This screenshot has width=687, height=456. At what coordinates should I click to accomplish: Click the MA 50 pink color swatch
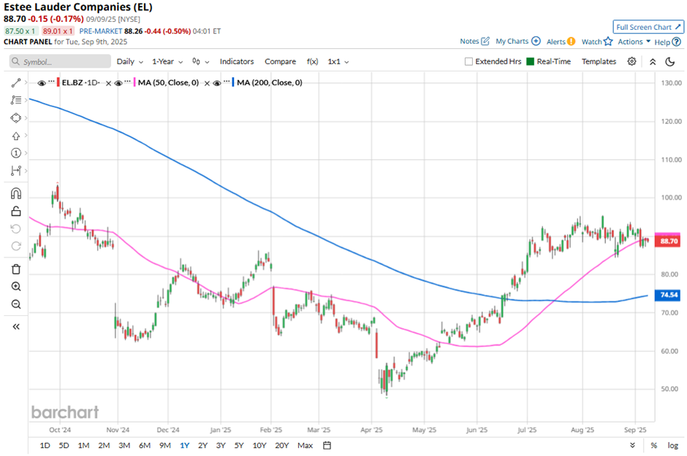tap(134, 82)
